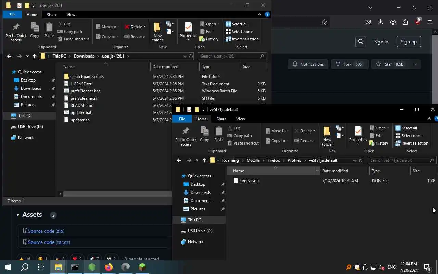Click GitHub Sign up button

(x=409, y=42)
